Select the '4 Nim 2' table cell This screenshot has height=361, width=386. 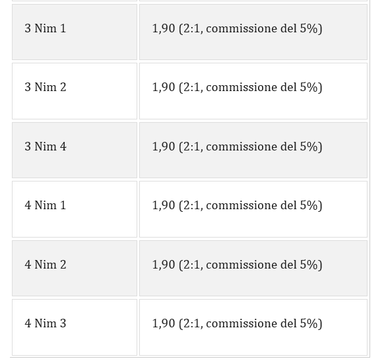(x=75, y=269)
